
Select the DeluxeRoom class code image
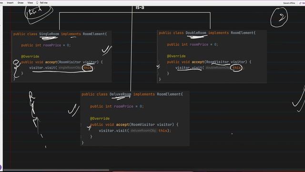click(135, 118)
